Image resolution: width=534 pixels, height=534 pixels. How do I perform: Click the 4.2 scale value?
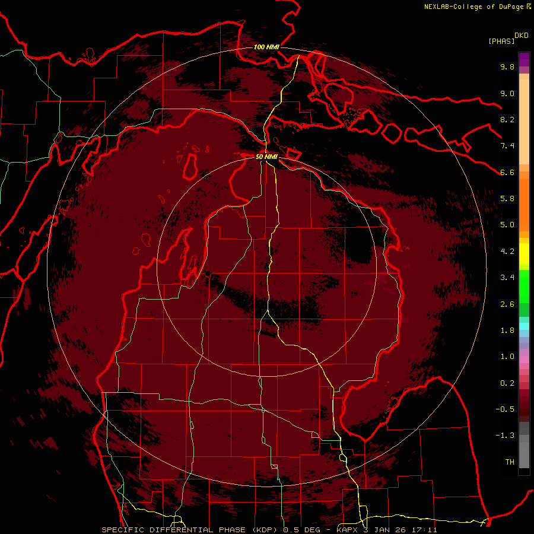click(x=507, y=252)
